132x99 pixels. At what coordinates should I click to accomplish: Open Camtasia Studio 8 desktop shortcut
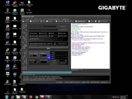pyautogui.click(x=22, y=12)
